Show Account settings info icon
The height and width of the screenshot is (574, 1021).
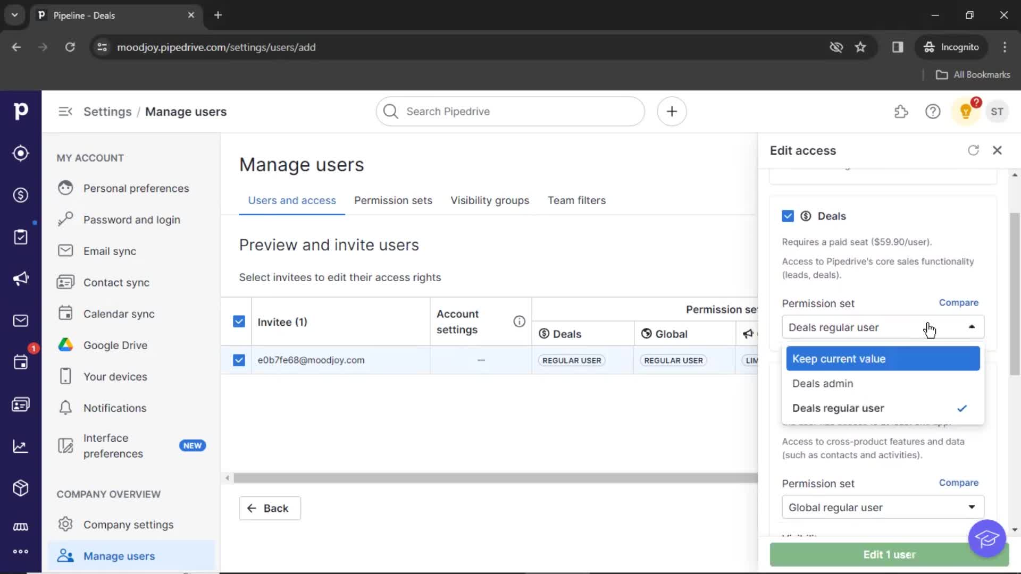(x=519, y=322)
